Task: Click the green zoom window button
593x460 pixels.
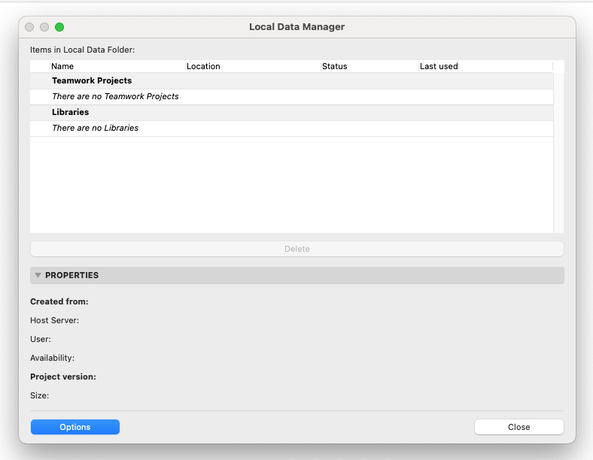Action: pos(59,27)
